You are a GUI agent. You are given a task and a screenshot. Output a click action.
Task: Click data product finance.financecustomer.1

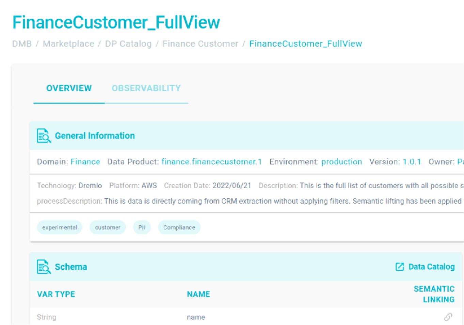click(x=211, y=162)
